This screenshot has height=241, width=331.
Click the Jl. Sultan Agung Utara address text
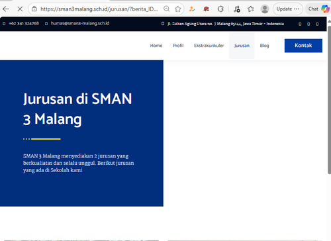226,24
